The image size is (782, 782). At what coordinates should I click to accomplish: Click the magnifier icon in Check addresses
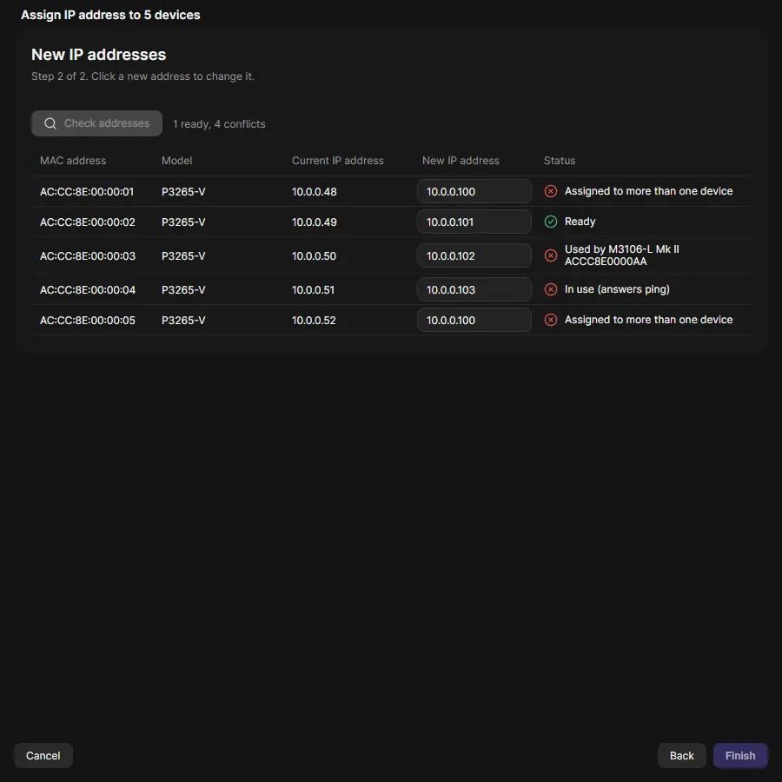(x=50, y=123)
